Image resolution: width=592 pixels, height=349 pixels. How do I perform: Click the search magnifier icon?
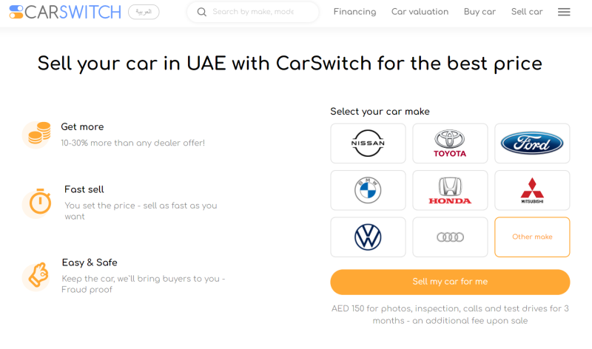tap(202, 12)
